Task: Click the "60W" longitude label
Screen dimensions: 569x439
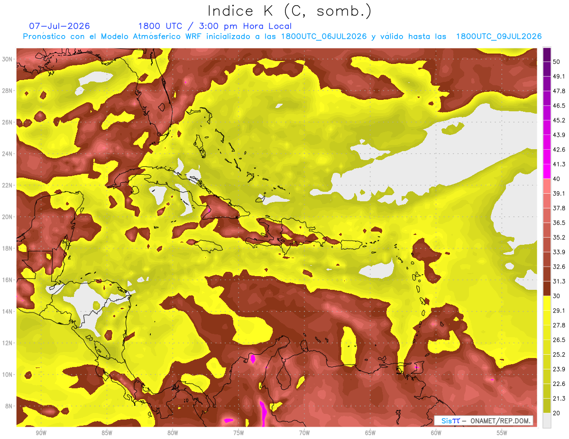Action: 436,433
